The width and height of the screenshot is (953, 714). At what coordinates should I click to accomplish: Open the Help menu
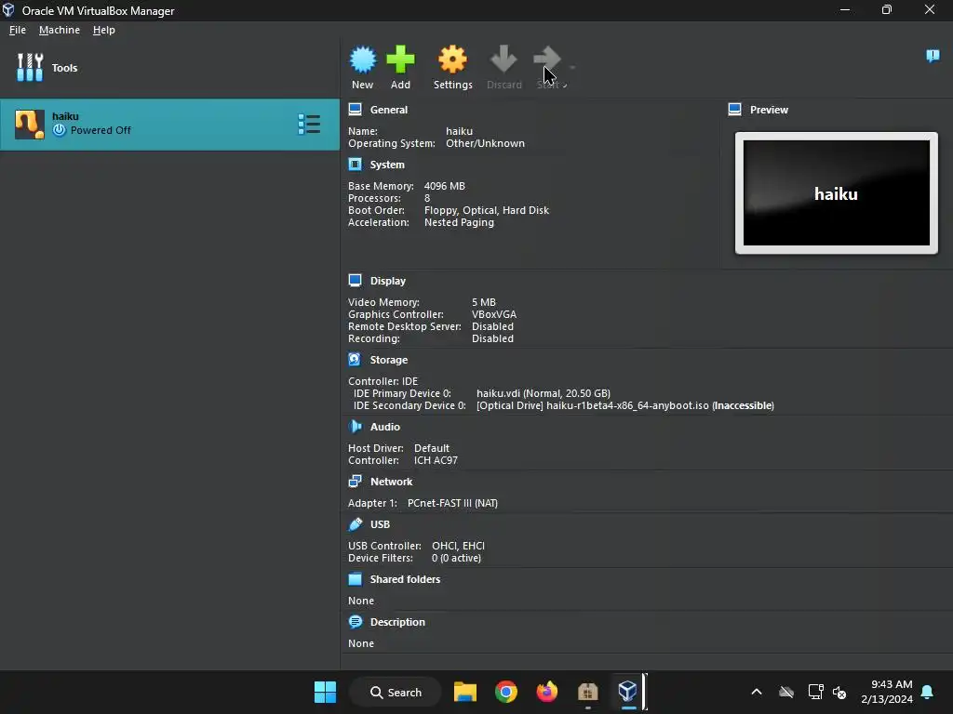[104, 30]
